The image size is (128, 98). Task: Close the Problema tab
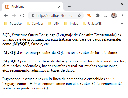[59, 7]
